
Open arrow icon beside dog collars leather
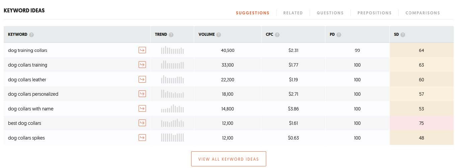pyautogui.click(x=142, y=79)
